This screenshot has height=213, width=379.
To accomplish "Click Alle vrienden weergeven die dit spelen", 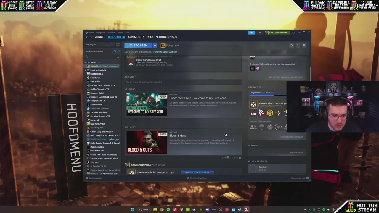I will tap(286, 77).
